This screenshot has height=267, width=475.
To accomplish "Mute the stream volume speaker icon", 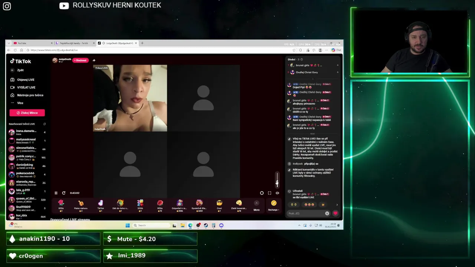I will pos(277,193).
